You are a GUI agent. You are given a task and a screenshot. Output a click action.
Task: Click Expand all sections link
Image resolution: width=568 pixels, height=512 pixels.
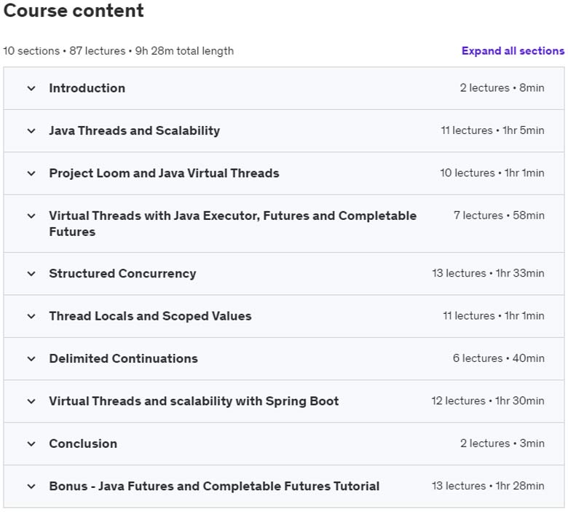coord(513,51)
